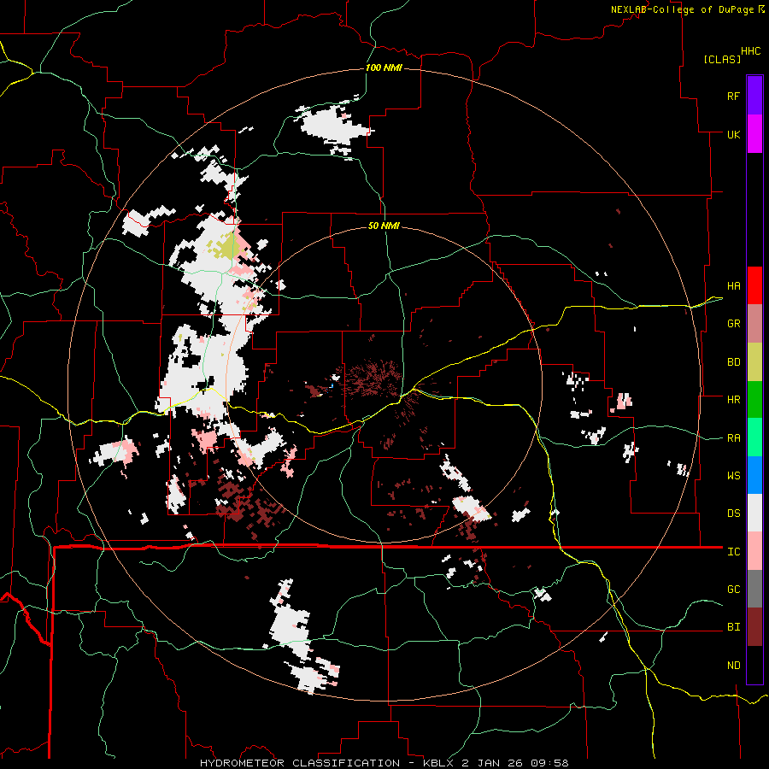Click the RF legend label

tap(733, 96)
